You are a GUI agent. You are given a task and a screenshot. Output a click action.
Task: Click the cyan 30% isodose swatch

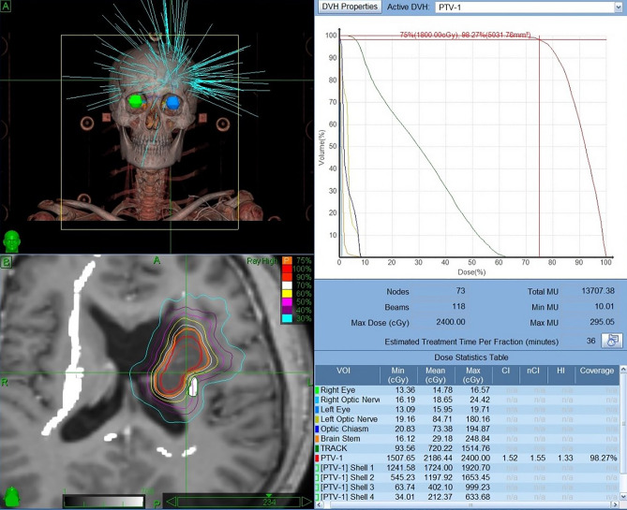coord(287,318)
